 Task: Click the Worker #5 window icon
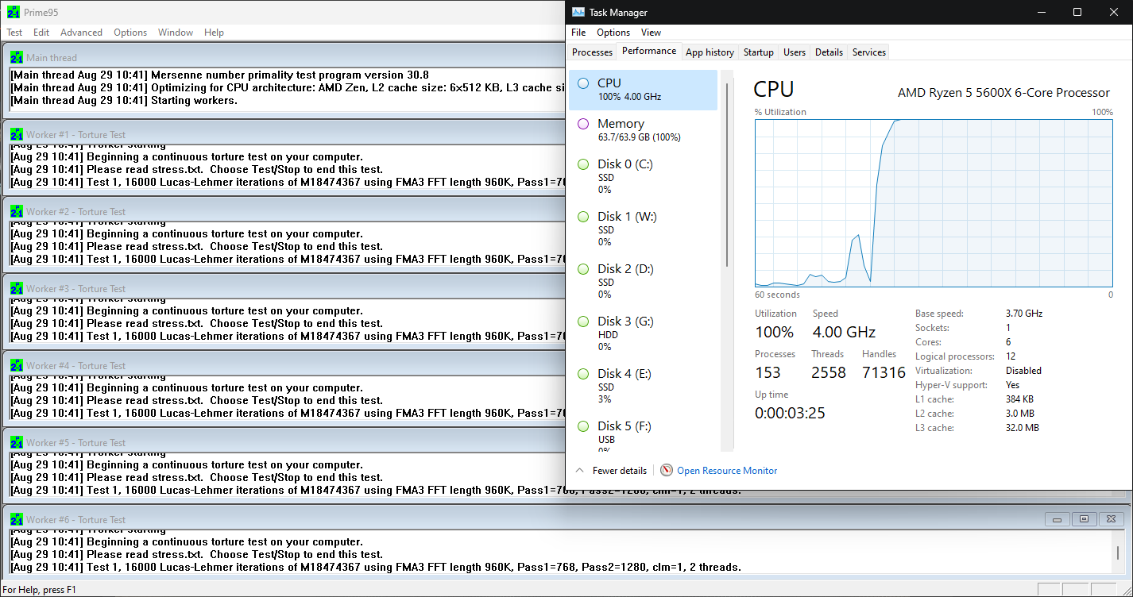[x=17, y=442]
